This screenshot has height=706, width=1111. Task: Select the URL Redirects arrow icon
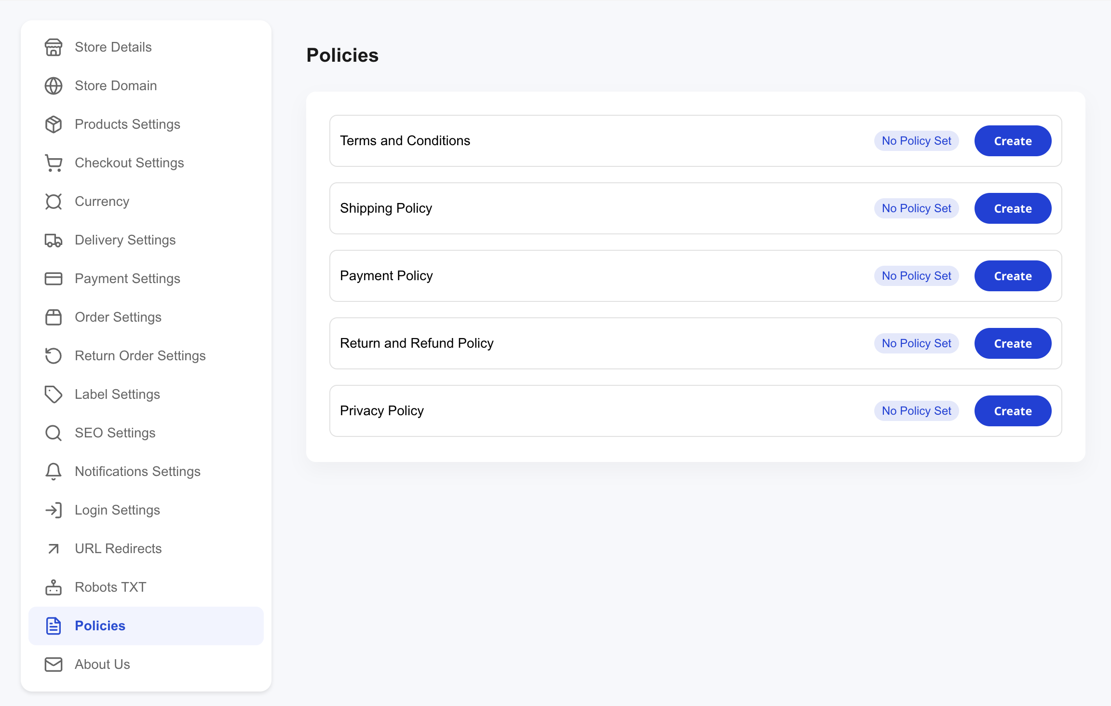53,548
